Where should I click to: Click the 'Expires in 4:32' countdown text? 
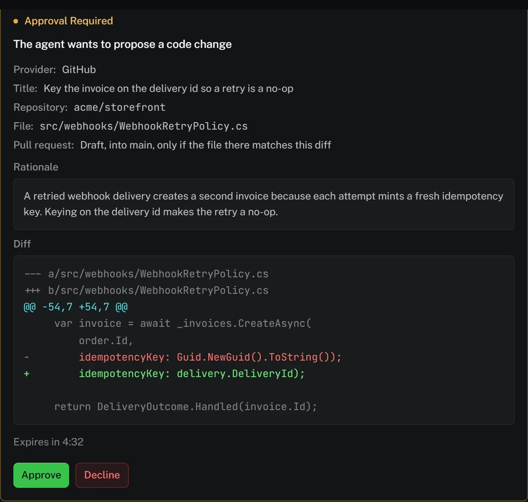click(x=48, y=442)
